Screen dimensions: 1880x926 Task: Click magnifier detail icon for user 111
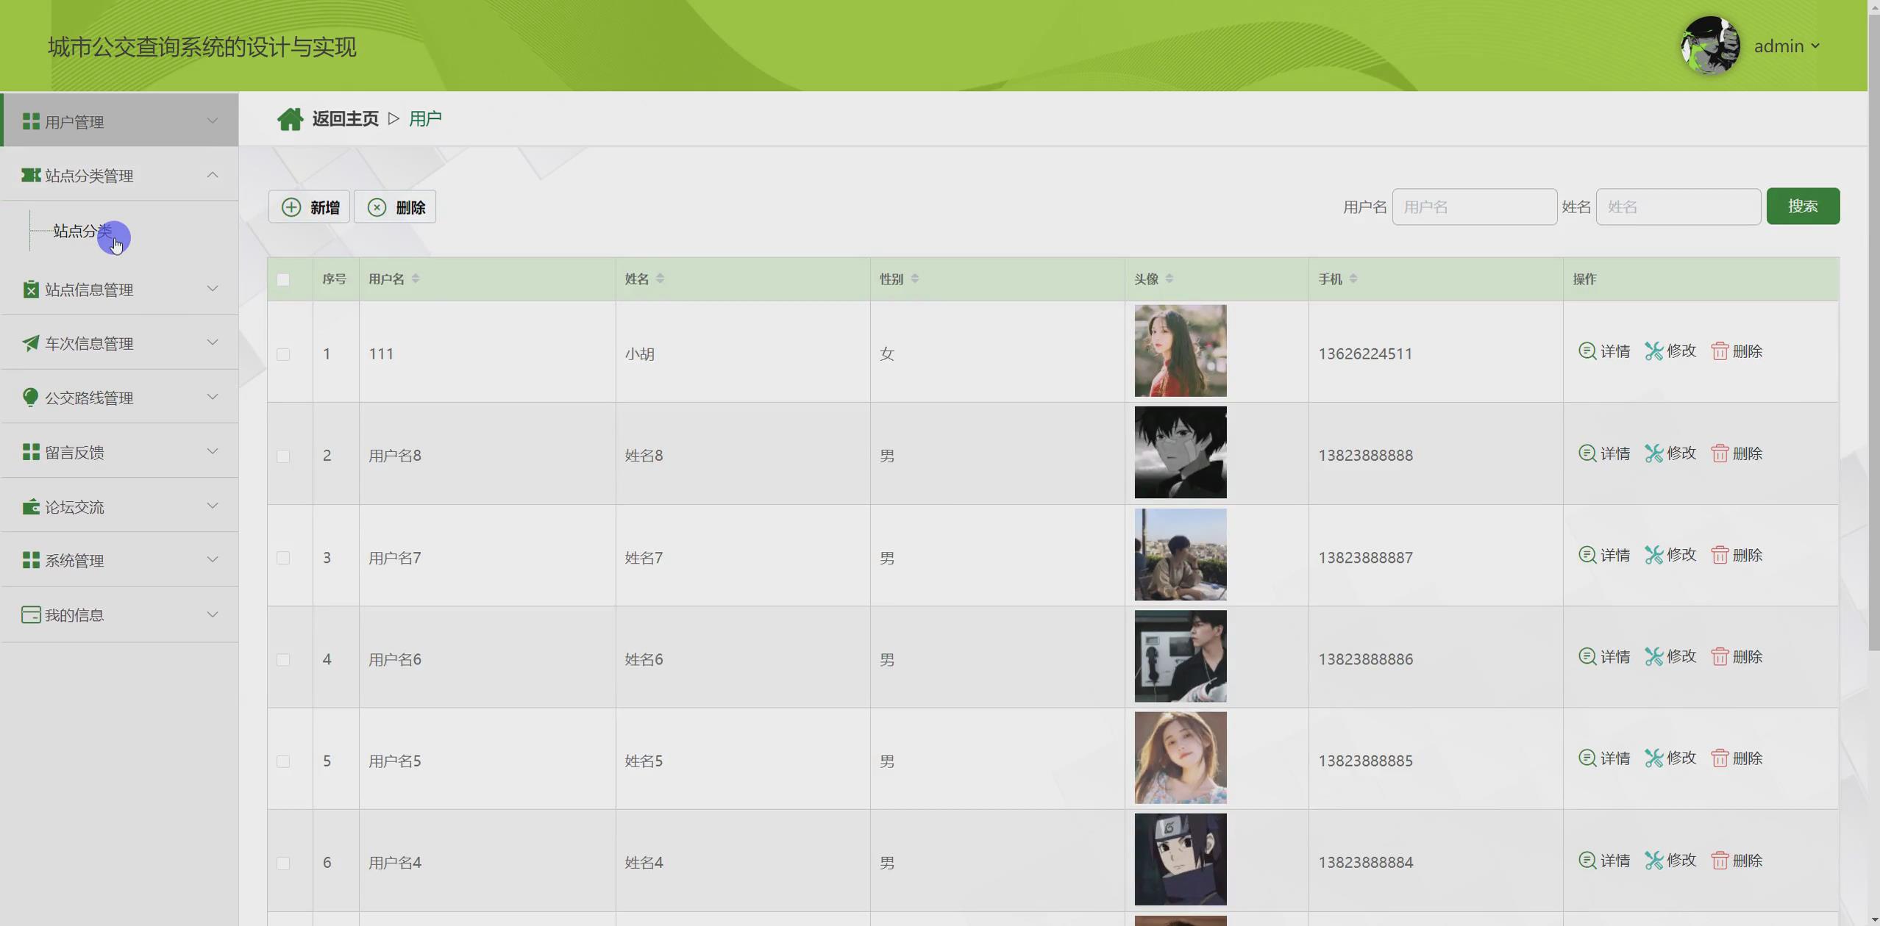coord(1587,351)
